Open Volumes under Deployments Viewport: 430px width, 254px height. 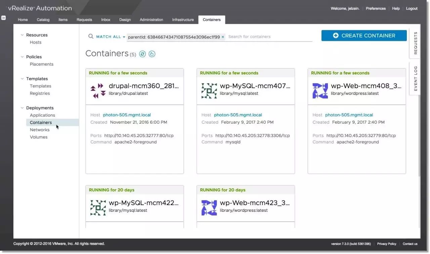pos(39,137)
